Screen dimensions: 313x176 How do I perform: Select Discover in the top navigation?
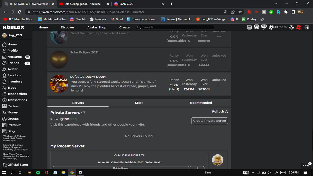[x=68, y=27]
